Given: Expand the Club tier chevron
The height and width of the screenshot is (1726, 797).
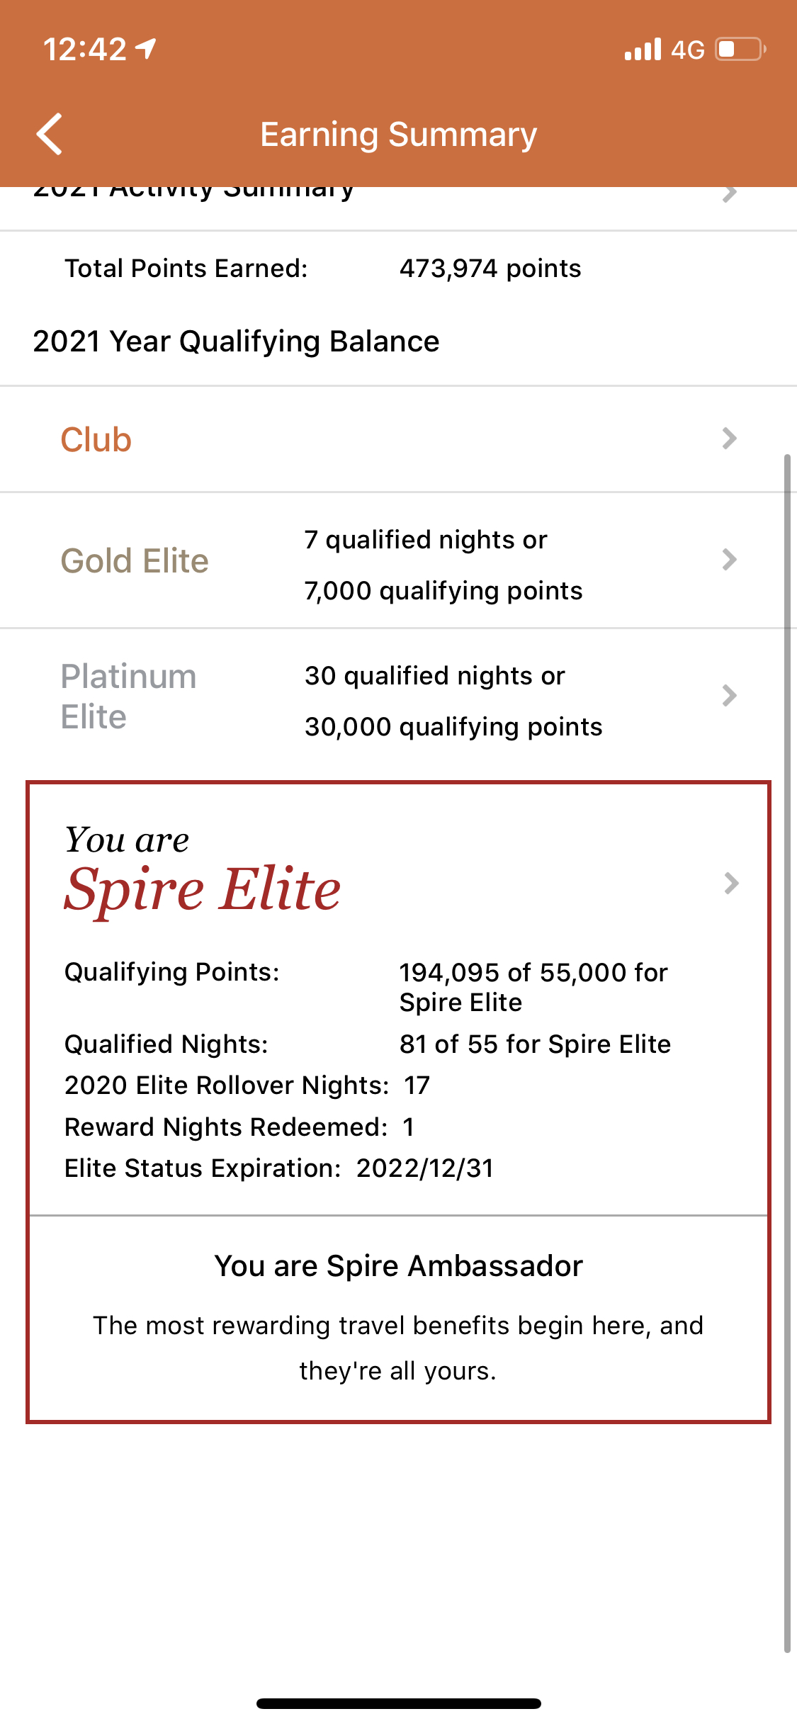Looking at the screenshot, I should point(730,439).
